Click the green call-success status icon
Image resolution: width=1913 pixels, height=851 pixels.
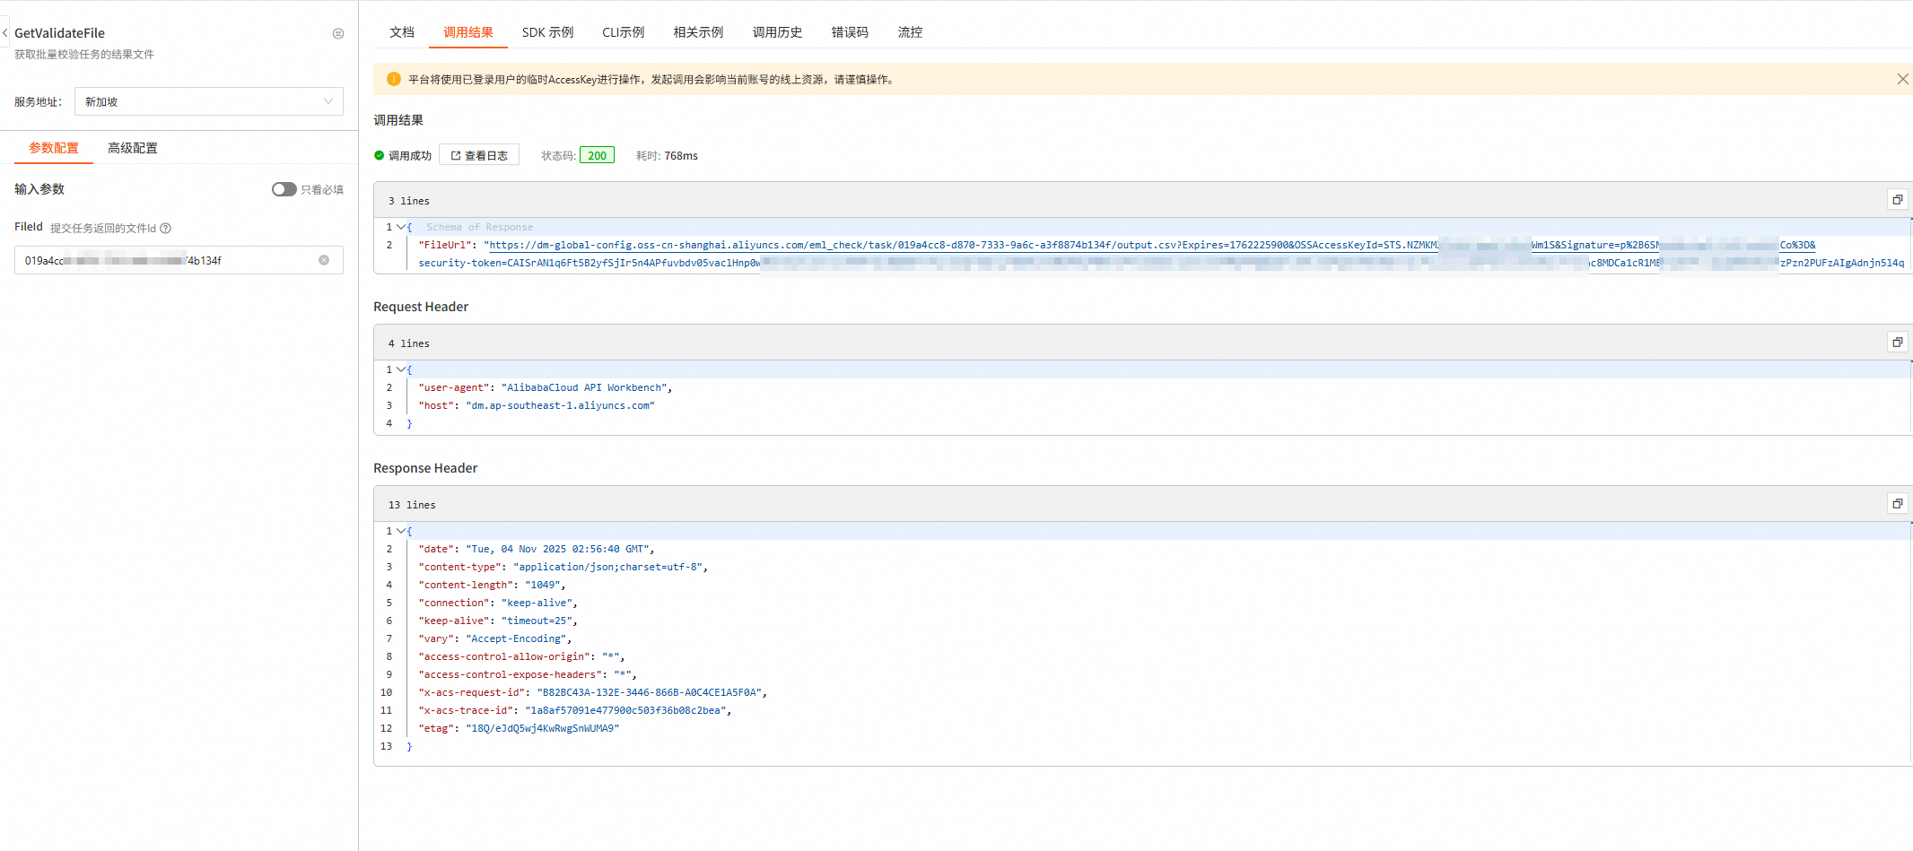click(x=380, y=155)
